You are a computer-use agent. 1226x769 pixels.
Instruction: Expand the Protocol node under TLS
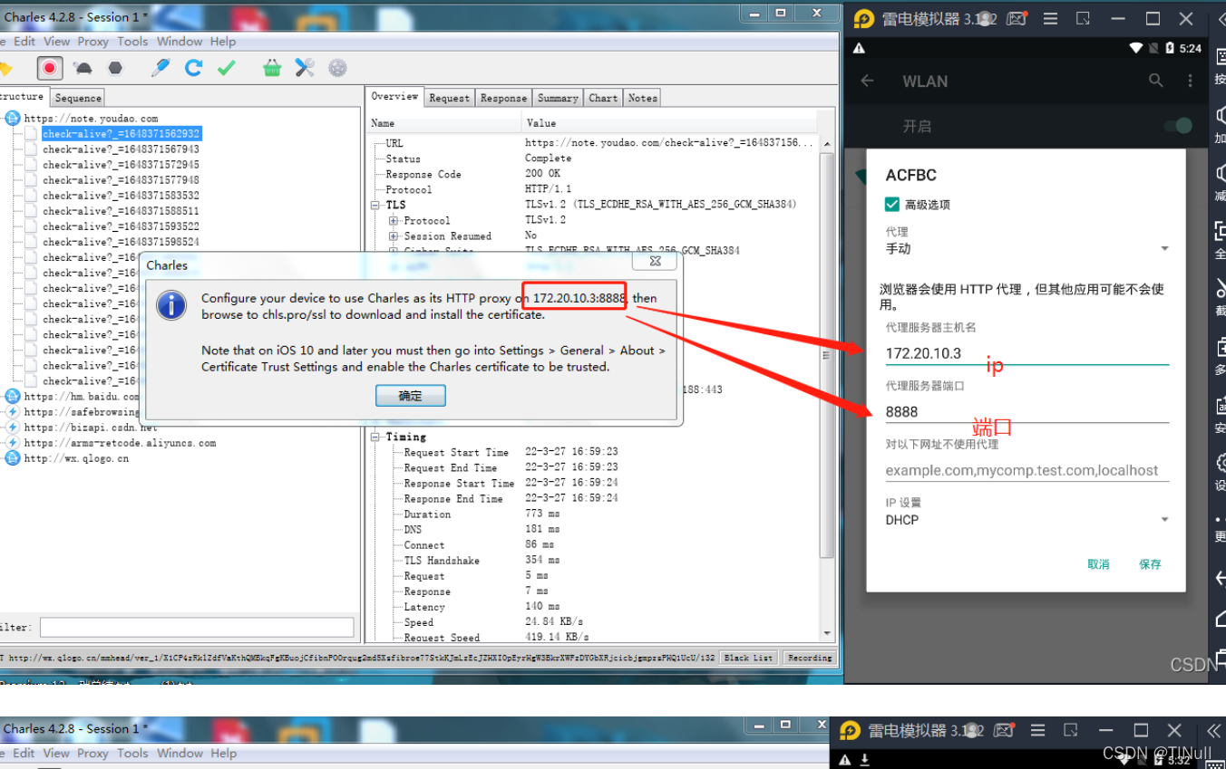[394, 221]
